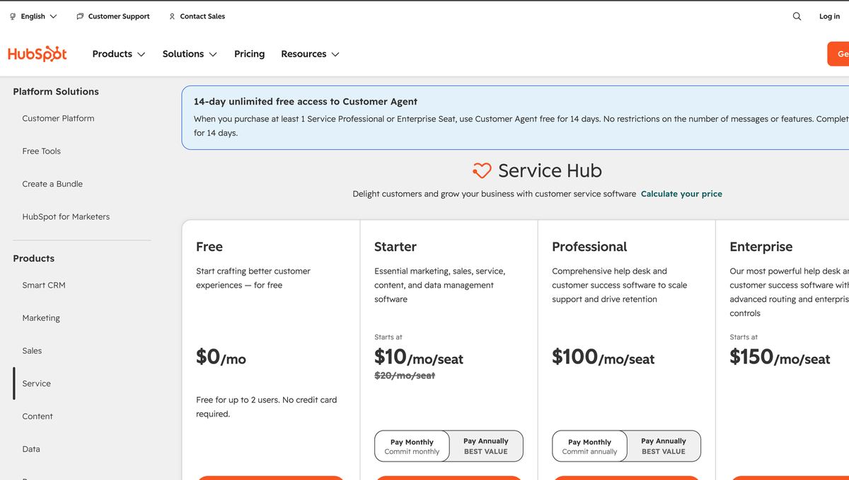Viewport: 849px width, 480px height.
Task: Click the sidebar Products heading
Action: pyautogui.click(x=33, y=259)
